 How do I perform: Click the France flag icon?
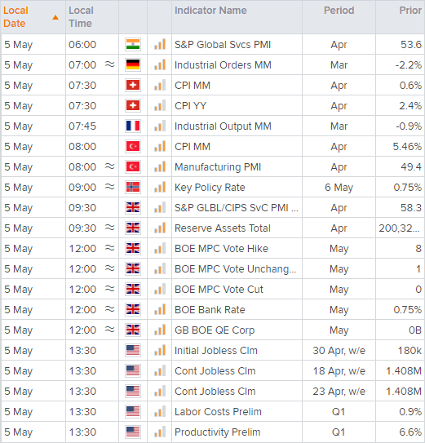133,126
